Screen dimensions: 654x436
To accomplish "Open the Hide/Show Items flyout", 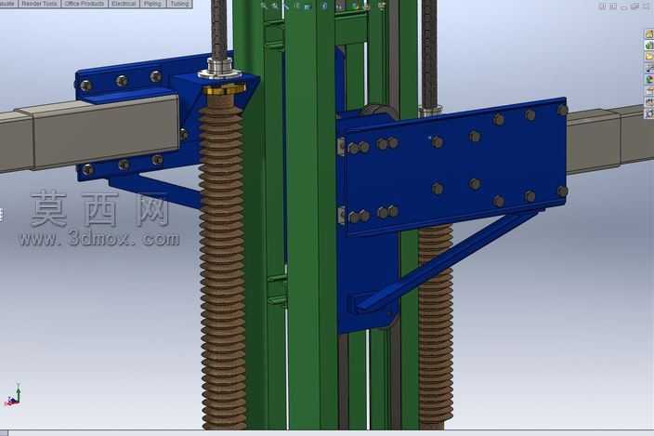I will [x=340, y=7].
